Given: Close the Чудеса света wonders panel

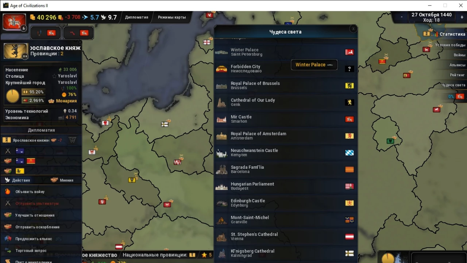Looking at the screenshot, I should click(x=353, y=29).
